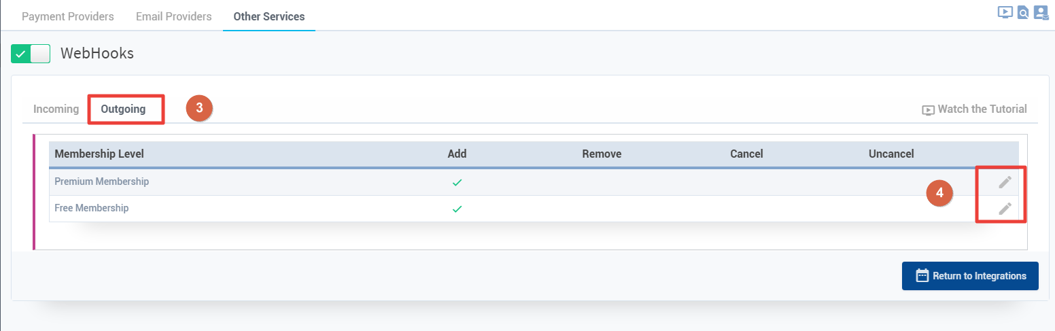Click the Premium Membership row label

tap(101, 181)
